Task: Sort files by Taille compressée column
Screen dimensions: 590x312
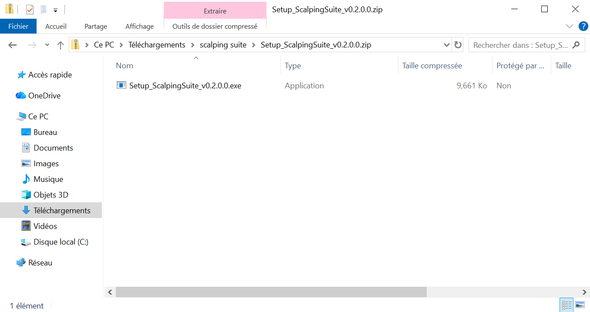Action: point(432,66)
